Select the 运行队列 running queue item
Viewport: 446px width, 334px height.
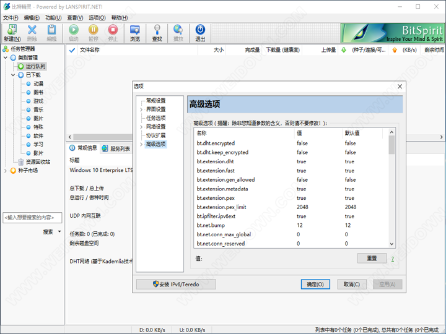35,66
